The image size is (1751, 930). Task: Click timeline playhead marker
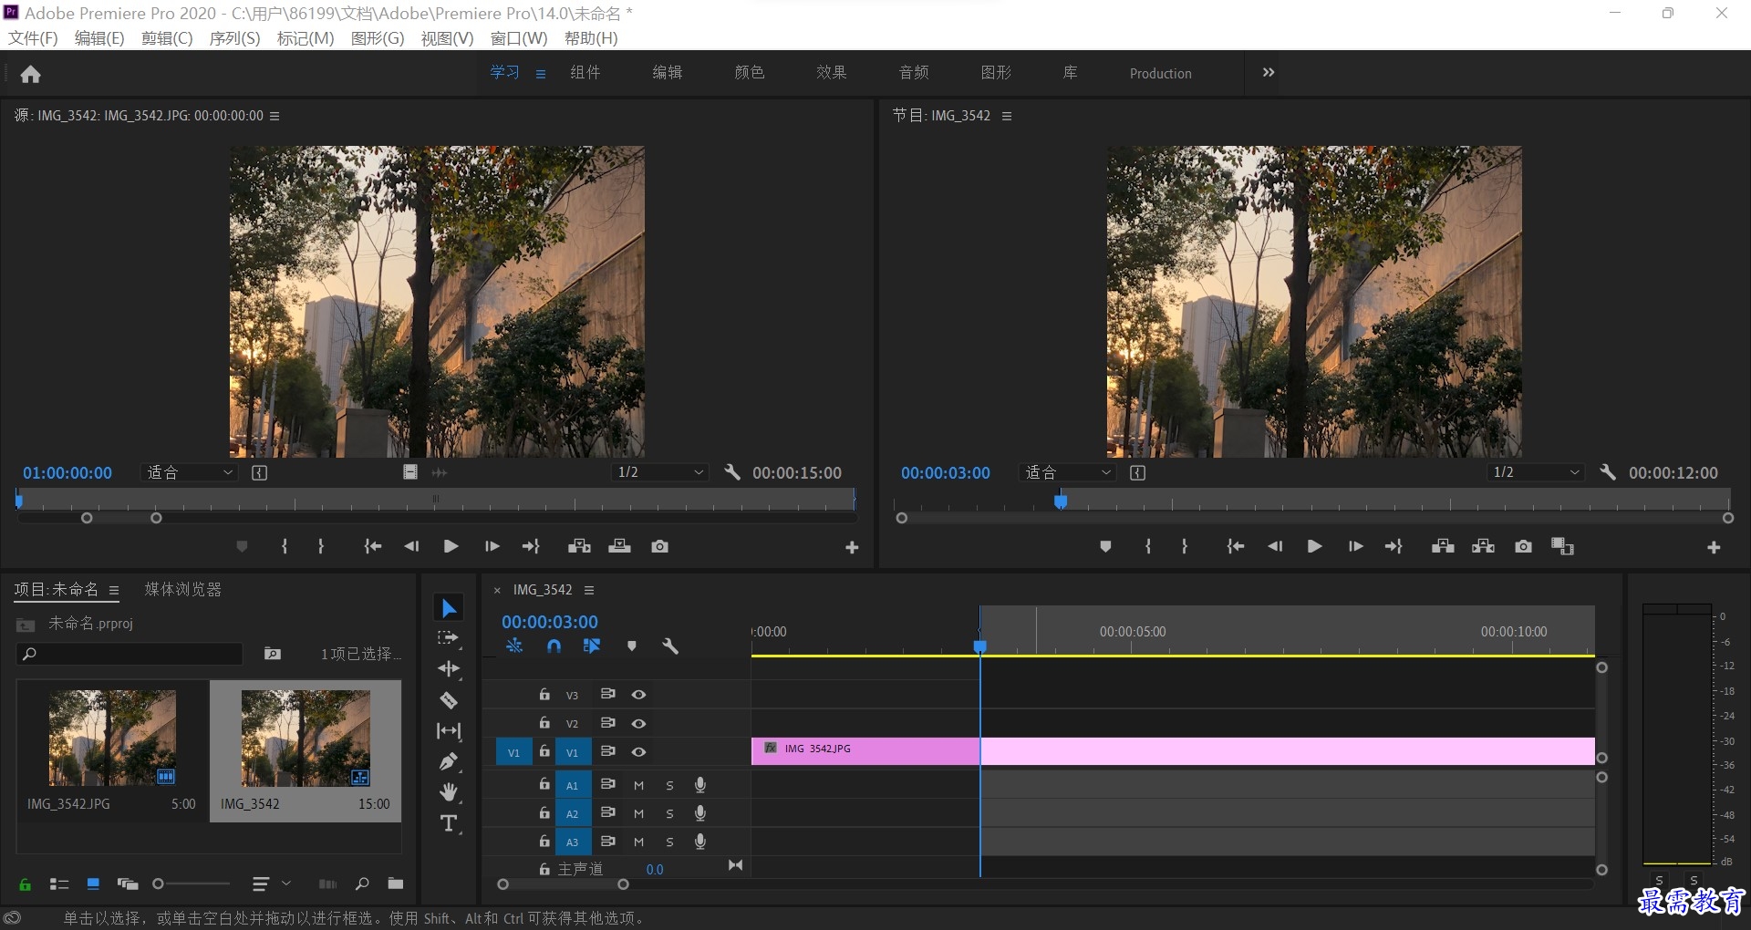tap(980, 646)
